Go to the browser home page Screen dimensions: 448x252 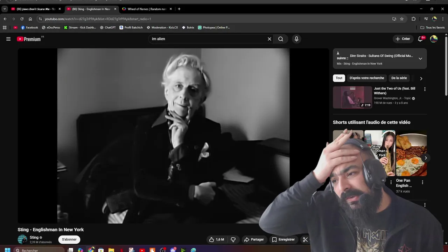[30, 19]
